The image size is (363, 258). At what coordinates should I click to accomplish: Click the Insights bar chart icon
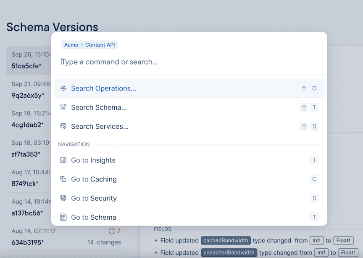(63, 160)
